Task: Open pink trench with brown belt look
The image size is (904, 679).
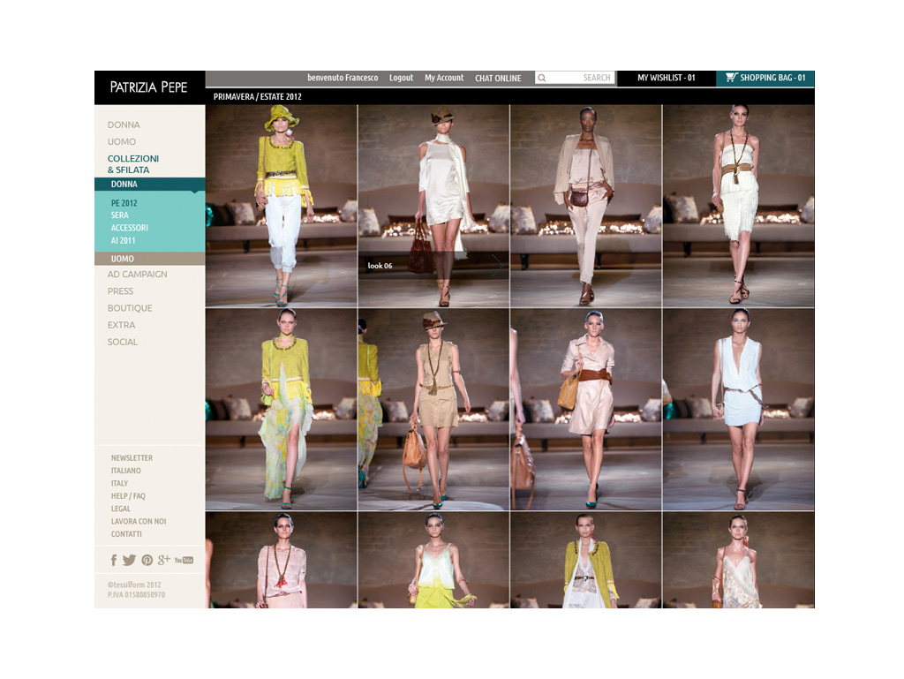Action: tap(586, 409)
